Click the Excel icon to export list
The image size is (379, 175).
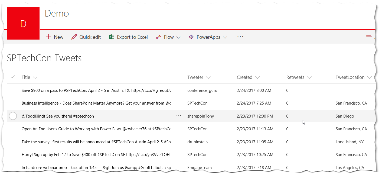coord(112,37)
